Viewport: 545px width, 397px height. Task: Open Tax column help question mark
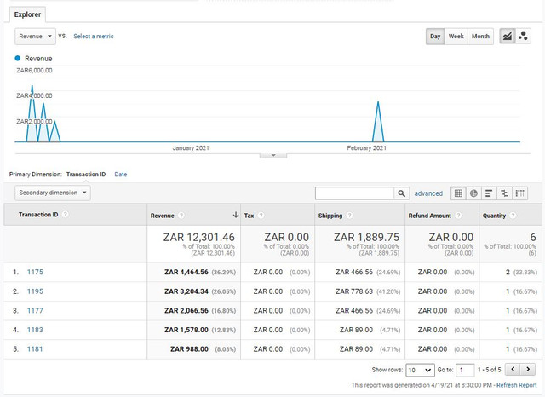(261, 216)
